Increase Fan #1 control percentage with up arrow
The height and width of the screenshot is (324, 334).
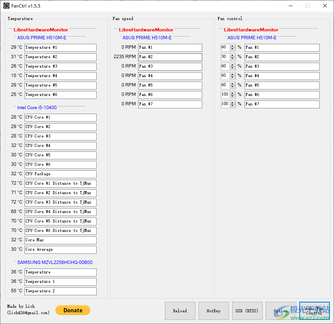click(x=232, y=46)
